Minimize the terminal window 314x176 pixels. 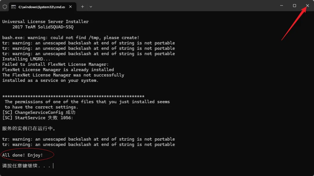coord(281,6)
